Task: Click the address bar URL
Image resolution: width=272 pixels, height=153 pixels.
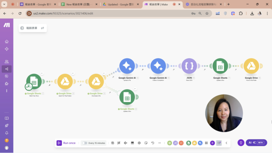Action: tap(63, 13)
